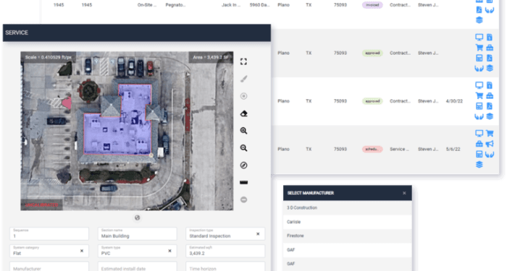The height and width of the screenshot is (271, 507).
Task: Open monitor icon in the 5/6/22 row
Action: [x=479, y=134]
